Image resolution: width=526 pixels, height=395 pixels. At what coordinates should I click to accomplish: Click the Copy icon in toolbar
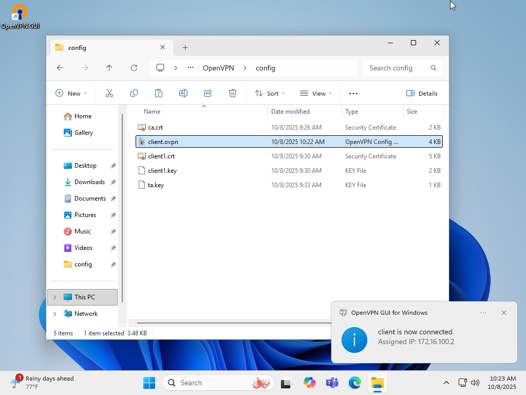134,93
